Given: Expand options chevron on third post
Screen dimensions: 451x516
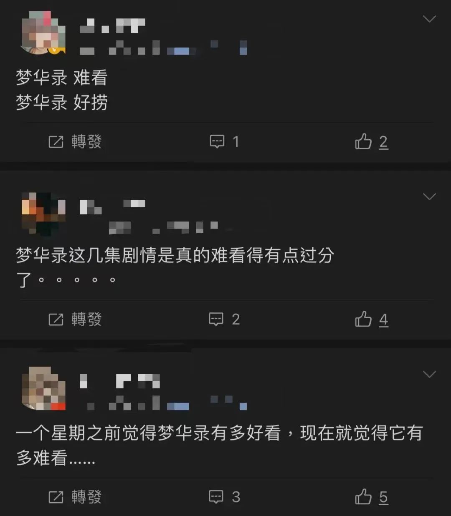Looking at the screenshot, I should coord(429,374).
